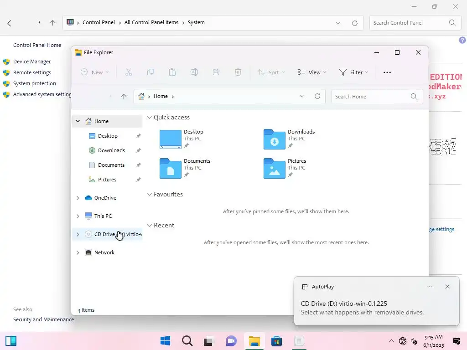Screen dimensions: 467x350
Task: Click Control Panel breadcrumb segment
Action: 99,22
